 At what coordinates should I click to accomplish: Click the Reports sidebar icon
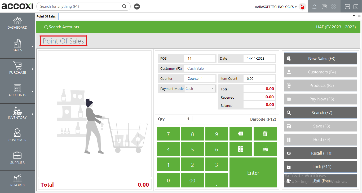coord(17,181)
